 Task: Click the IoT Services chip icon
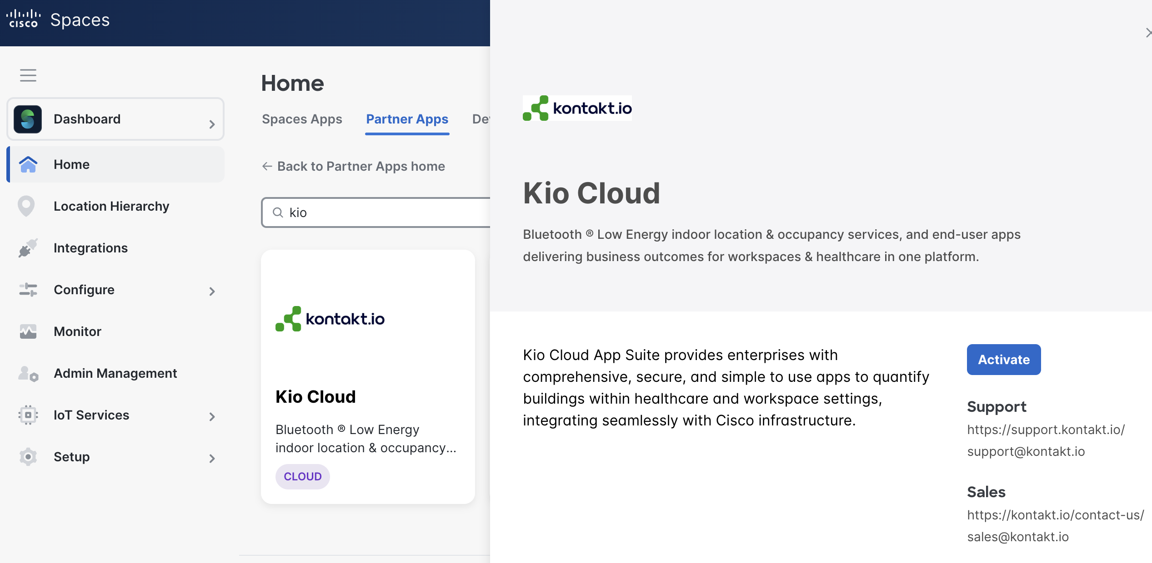[28, 415]
